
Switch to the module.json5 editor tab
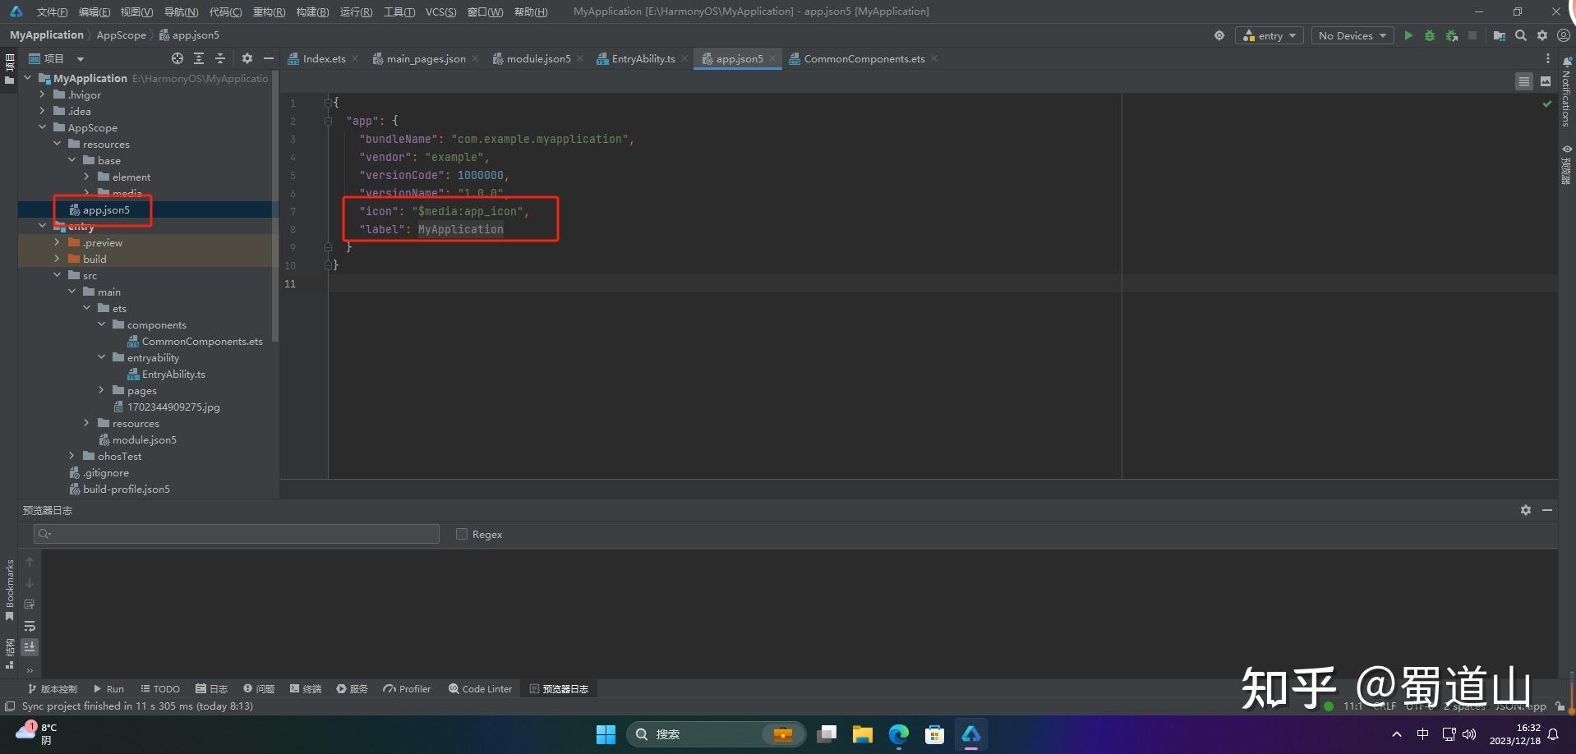tap(537, 58)
